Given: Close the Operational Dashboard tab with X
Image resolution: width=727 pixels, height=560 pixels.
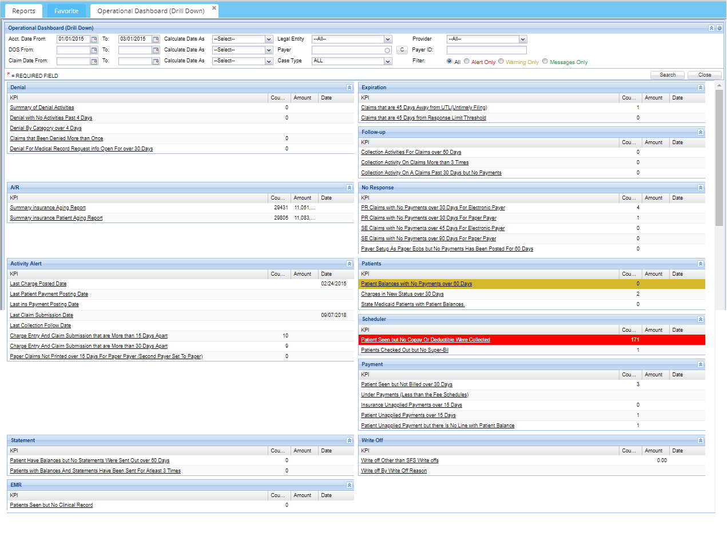Looking at the screenshot, I should (x=214, y=8).
